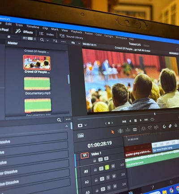Click the Replace Clip edit icon
Screen dimensions: 179x194
[156, 127]
